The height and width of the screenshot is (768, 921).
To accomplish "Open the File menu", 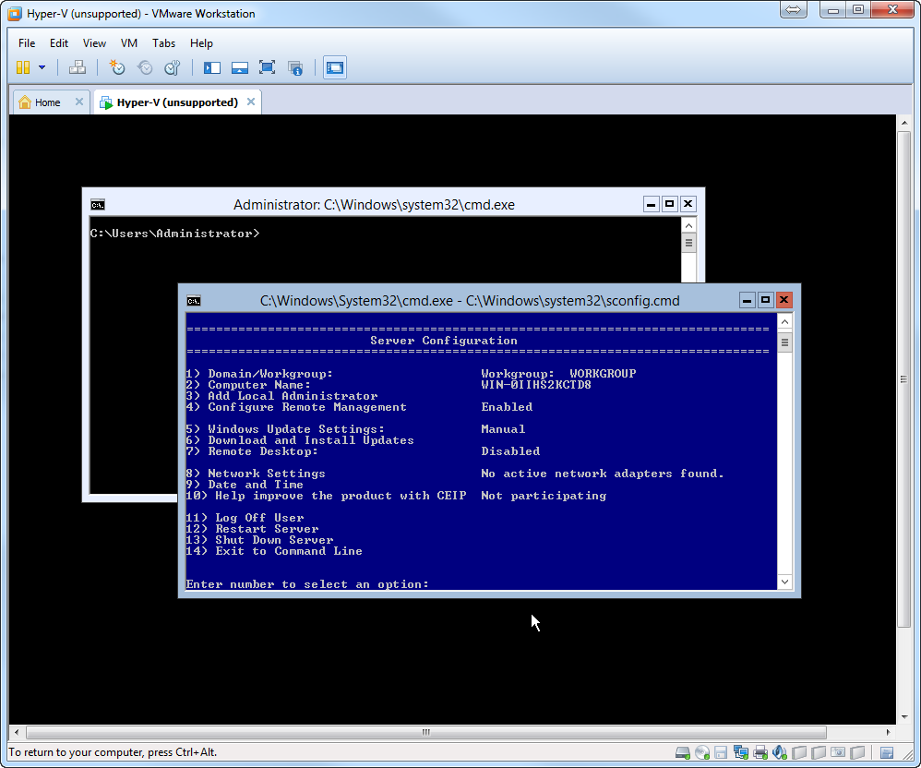I will pyautogui.click(x=27, y=42).
